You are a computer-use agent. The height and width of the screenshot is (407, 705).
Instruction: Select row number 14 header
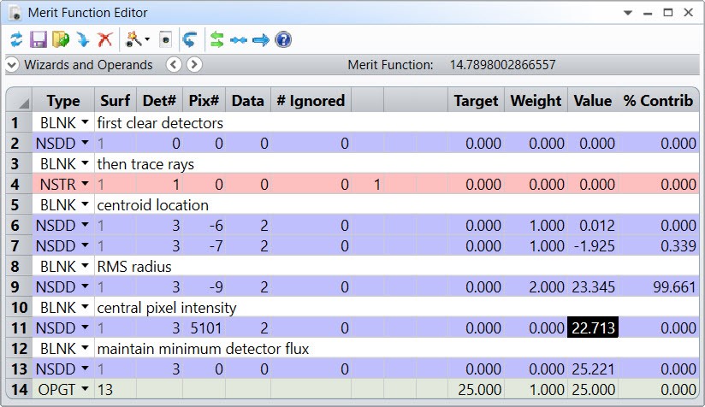click(19, 389)
